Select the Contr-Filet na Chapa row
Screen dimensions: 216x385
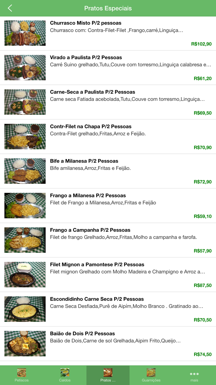[108, 136]
